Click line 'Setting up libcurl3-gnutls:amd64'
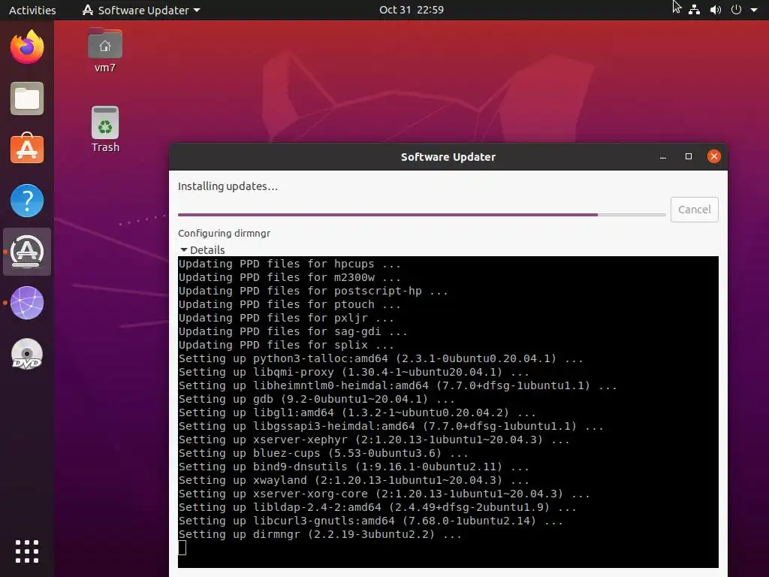 (x=370, y=521)
